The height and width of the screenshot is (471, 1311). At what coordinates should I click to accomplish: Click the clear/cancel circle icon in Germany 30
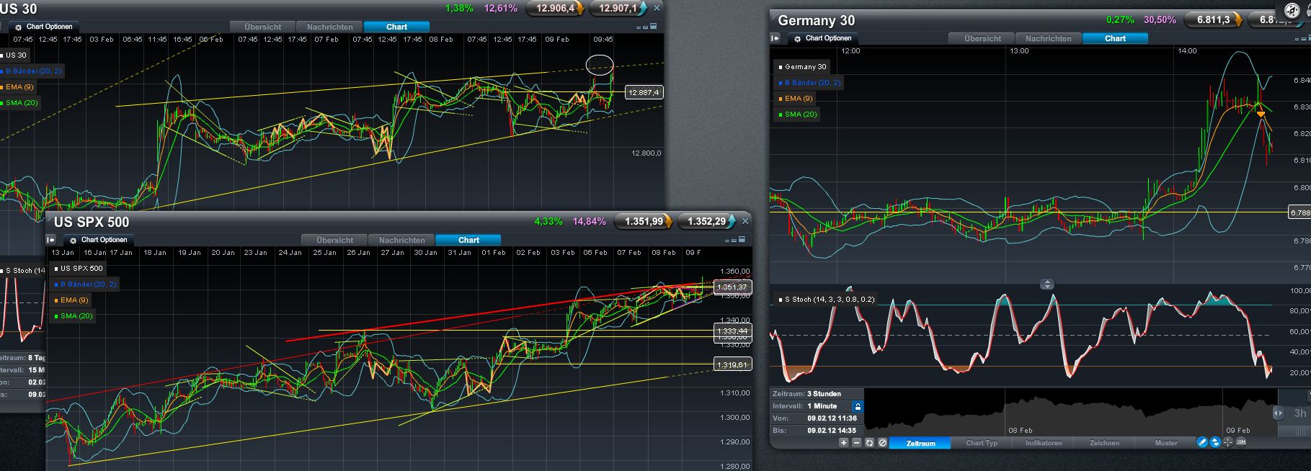(x=882, y=443)
